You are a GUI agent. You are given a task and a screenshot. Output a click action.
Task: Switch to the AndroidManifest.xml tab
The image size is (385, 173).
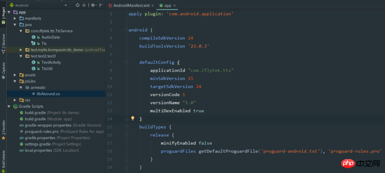pyautogui.click(x=131, y=5)
